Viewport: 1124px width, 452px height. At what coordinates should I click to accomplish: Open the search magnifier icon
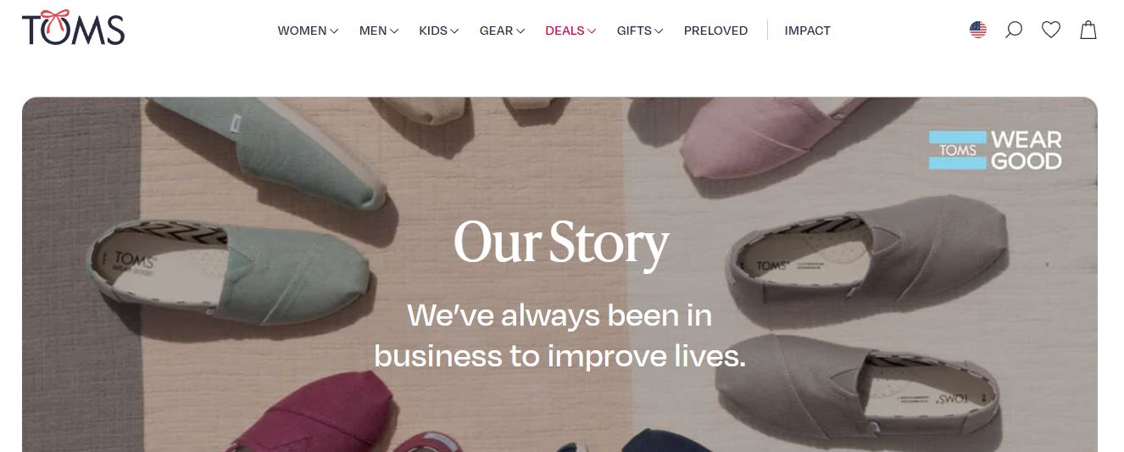click(1014, 31)
